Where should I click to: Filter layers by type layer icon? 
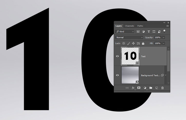pos(149,31)
